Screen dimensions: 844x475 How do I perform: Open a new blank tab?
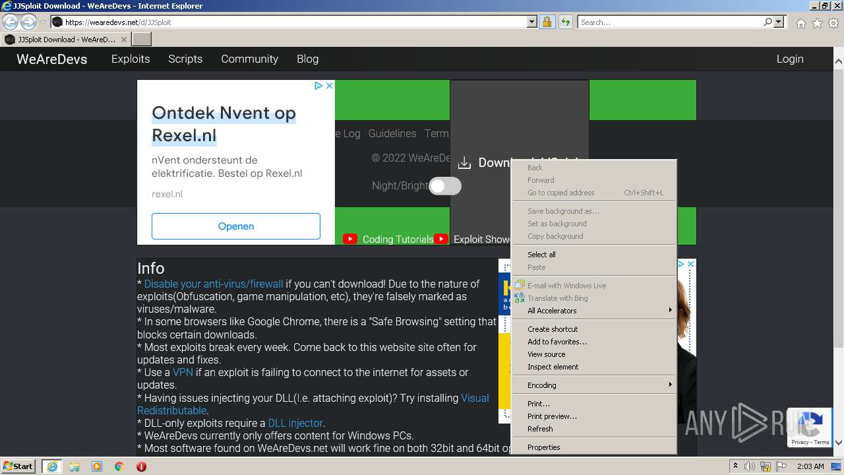pyautogui.click(x=142, y=40)
